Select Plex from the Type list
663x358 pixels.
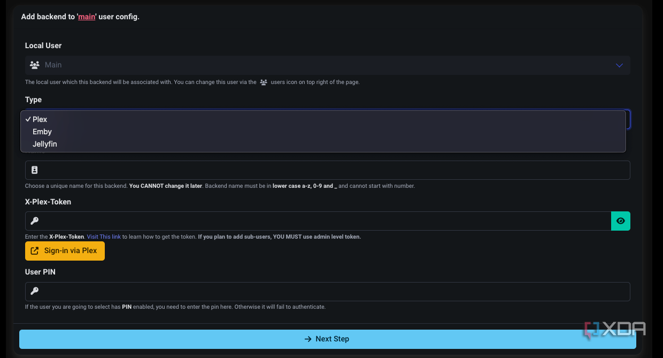tap(323, 119)
